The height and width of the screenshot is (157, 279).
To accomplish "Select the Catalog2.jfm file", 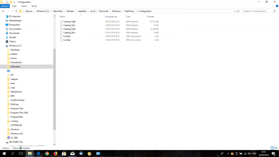I will pyautogui.click(x=69, y=33).
